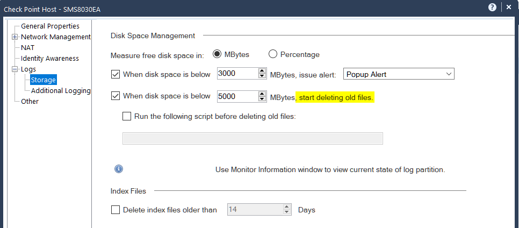The width and height of the screenshot is (519, 228).
Task: Click the Use Monitor Information window text
Action: [x=330, y=170]
